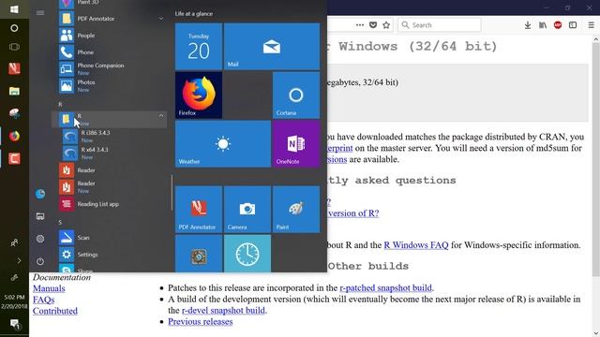
Task: Jump to letter S section header
Action: pyautogui.click(x=60, y=223)
